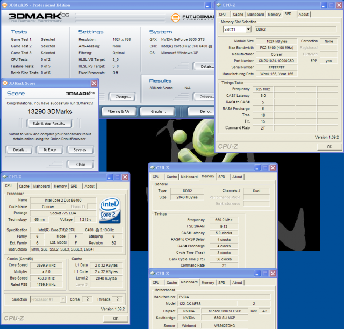This screenshot has width=344, height=329.
Task: Click Demo button in 3DMark05
Action: point(202,111)
